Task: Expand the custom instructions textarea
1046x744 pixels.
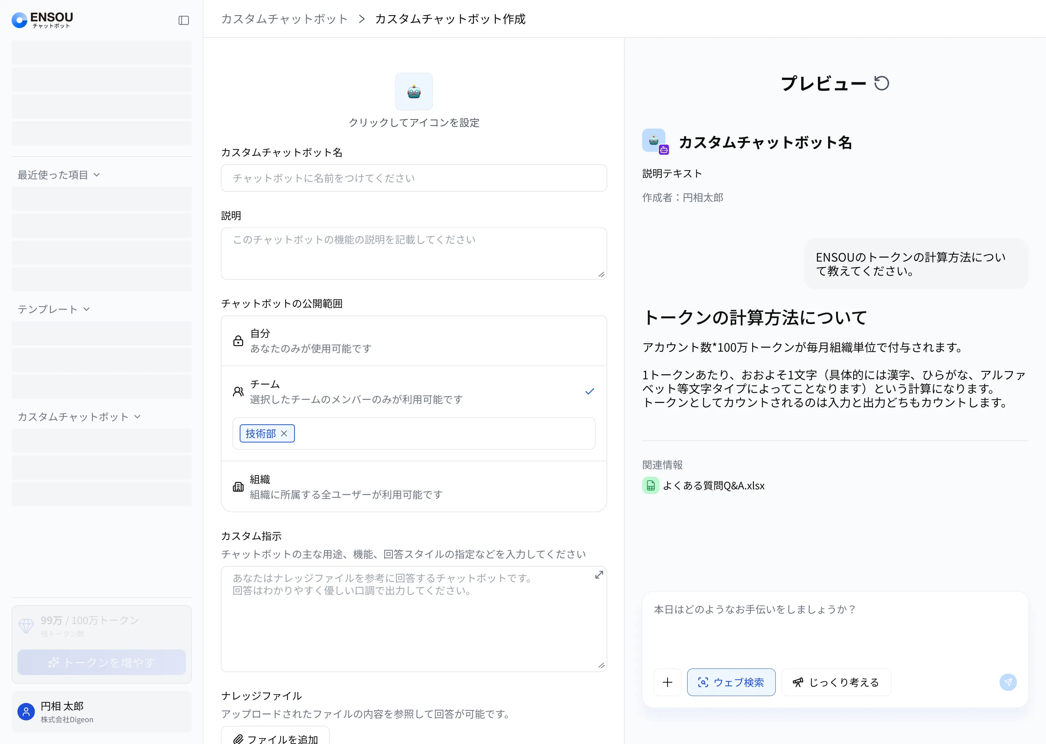Action: (599, 575)
